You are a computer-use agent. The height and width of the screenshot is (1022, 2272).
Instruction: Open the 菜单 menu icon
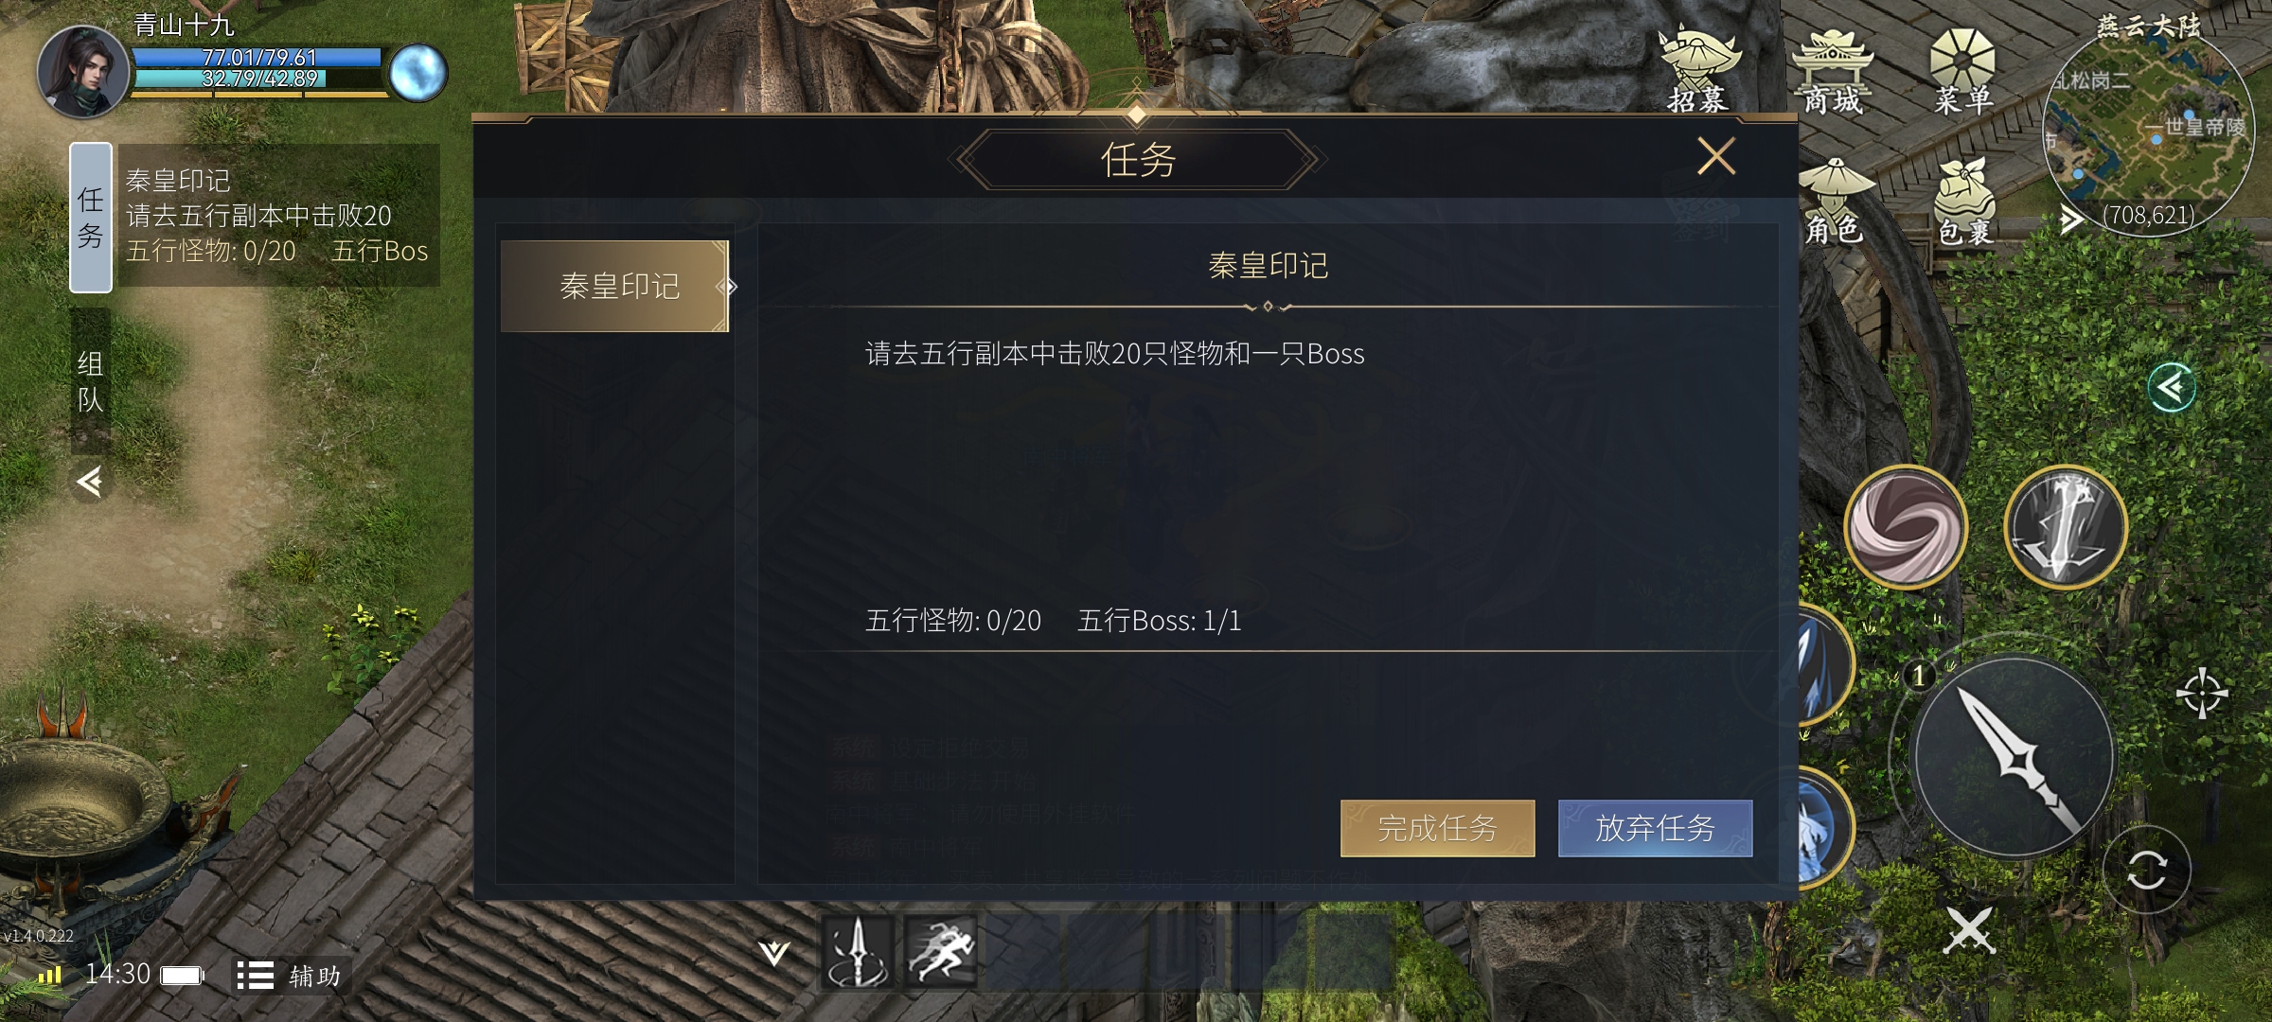tap(1963, 72)
